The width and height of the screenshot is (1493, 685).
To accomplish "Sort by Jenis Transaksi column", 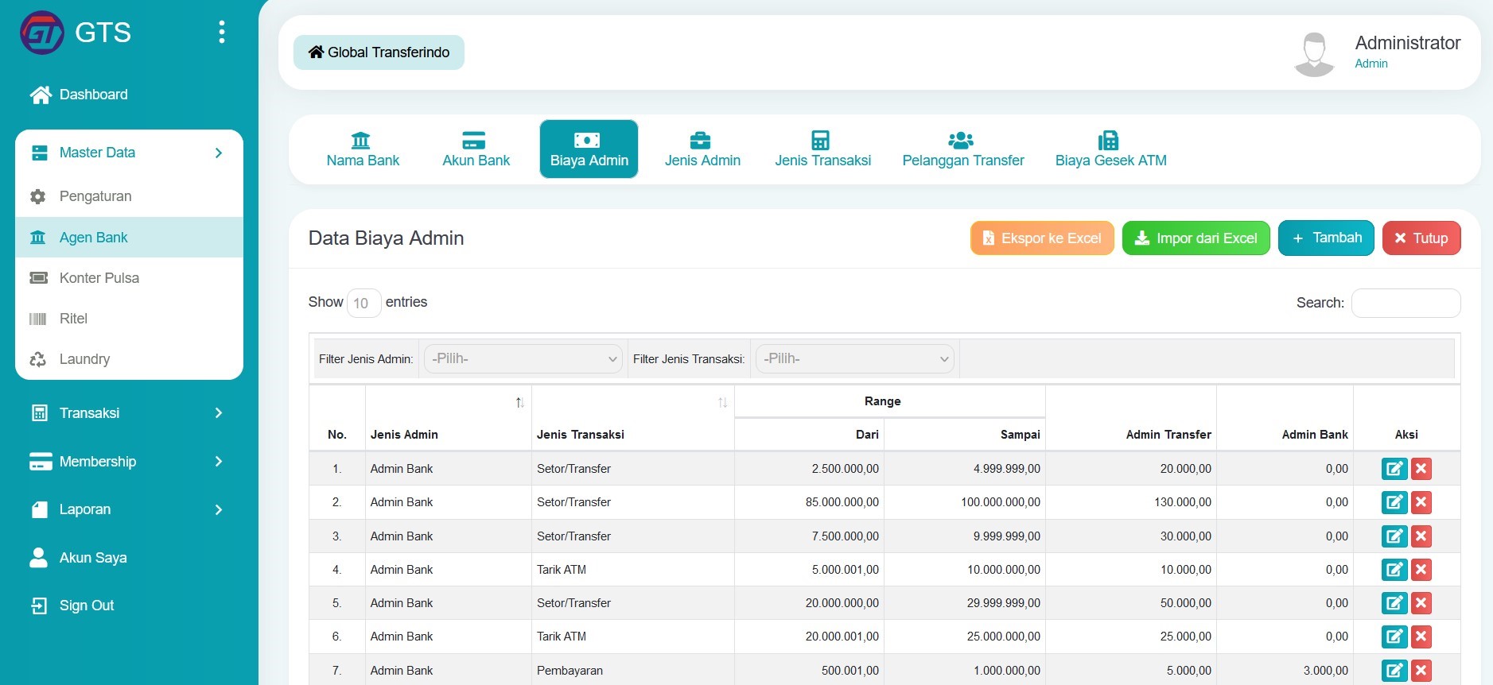I will pos(632,419).
